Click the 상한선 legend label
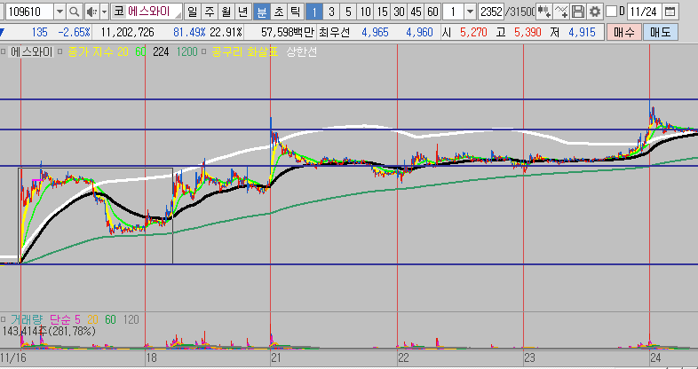The width and height of the screenshot is (698, 369). click(x=301, y=52)
